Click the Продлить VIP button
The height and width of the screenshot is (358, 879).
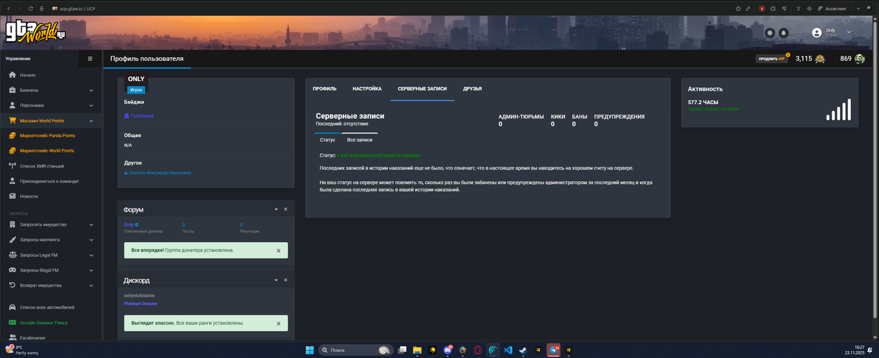pos(772,59)
